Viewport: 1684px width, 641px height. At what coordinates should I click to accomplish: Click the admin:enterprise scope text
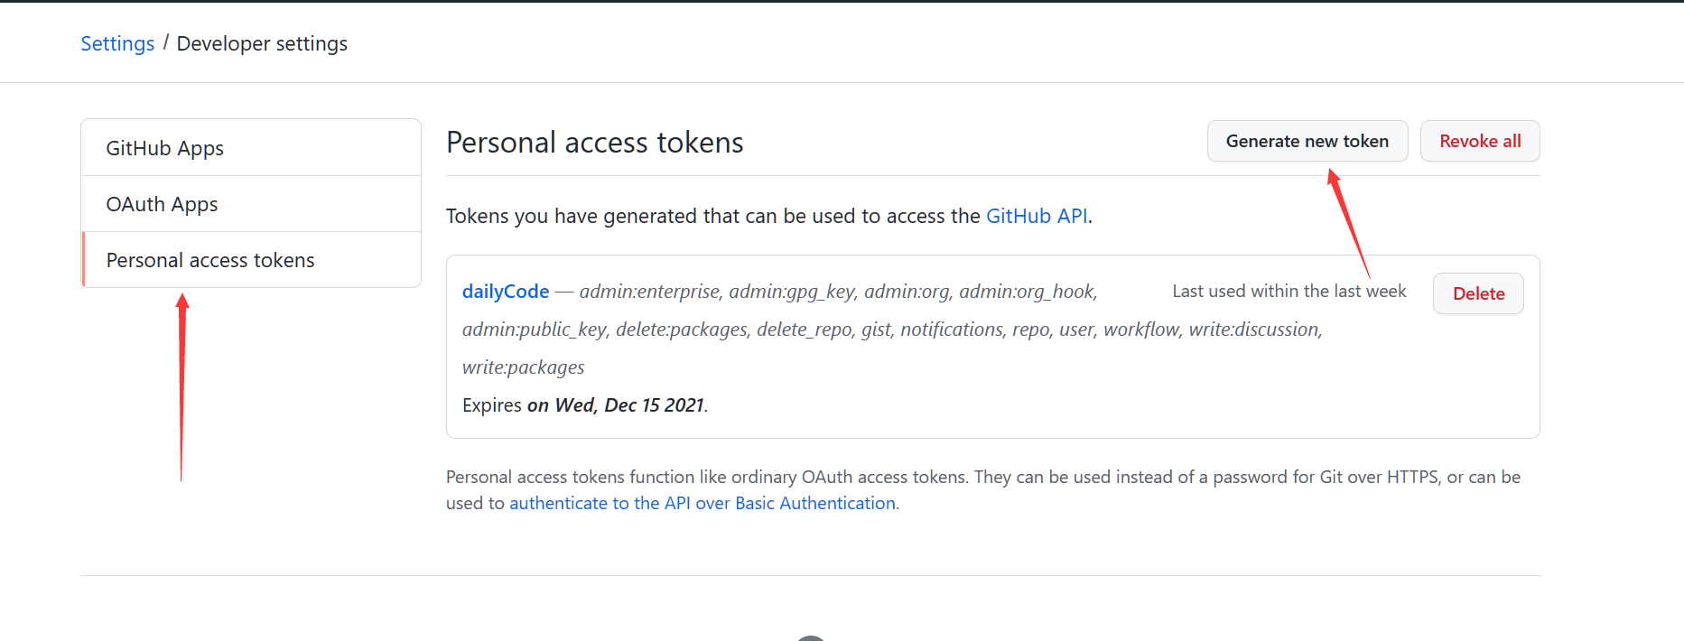(649, 291)
